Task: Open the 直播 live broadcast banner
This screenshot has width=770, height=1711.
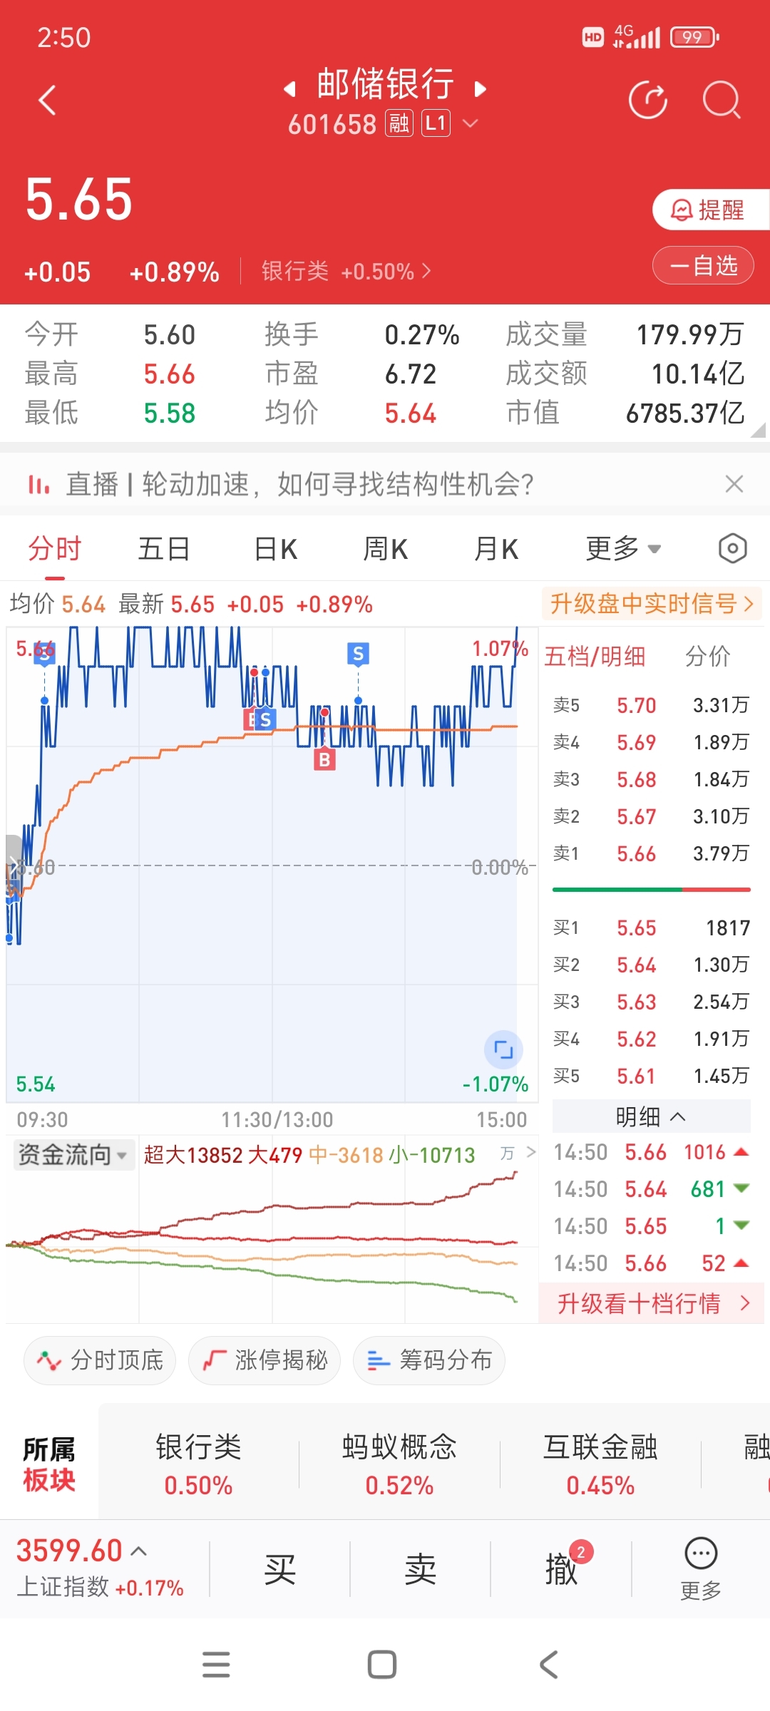Action: coord(299,485)
